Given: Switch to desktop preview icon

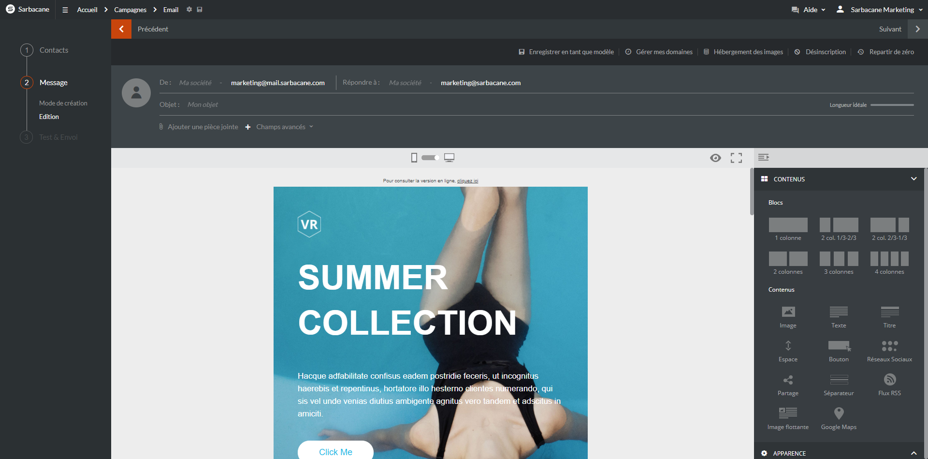Looking at the screenshot, I should (x=449, y=158).
